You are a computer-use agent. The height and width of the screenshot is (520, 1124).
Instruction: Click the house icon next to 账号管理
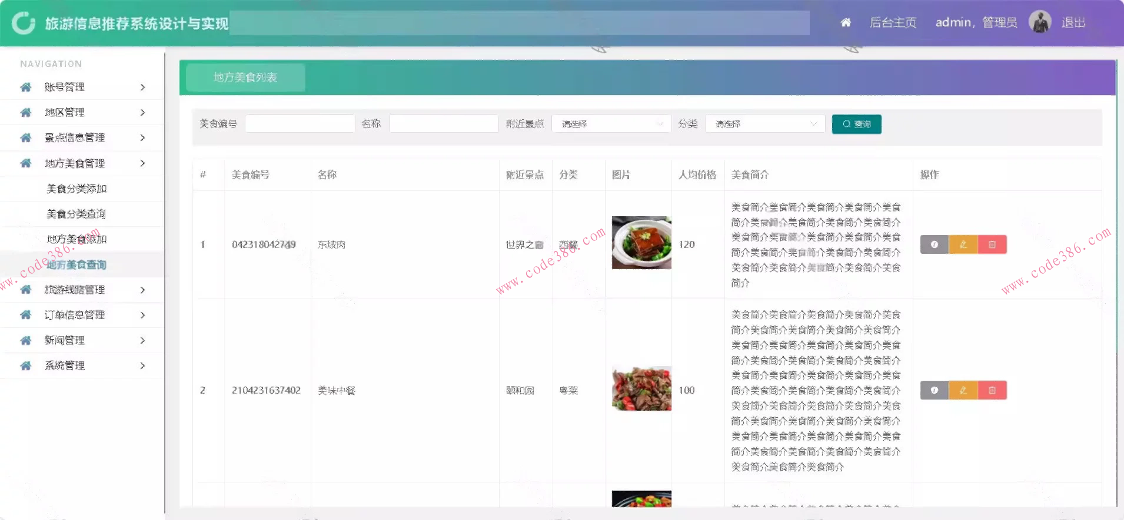26,87
